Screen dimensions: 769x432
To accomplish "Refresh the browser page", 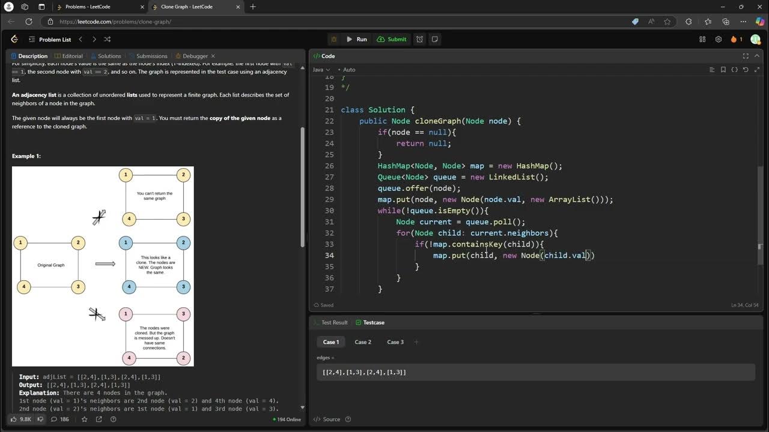I will [28, 22].
